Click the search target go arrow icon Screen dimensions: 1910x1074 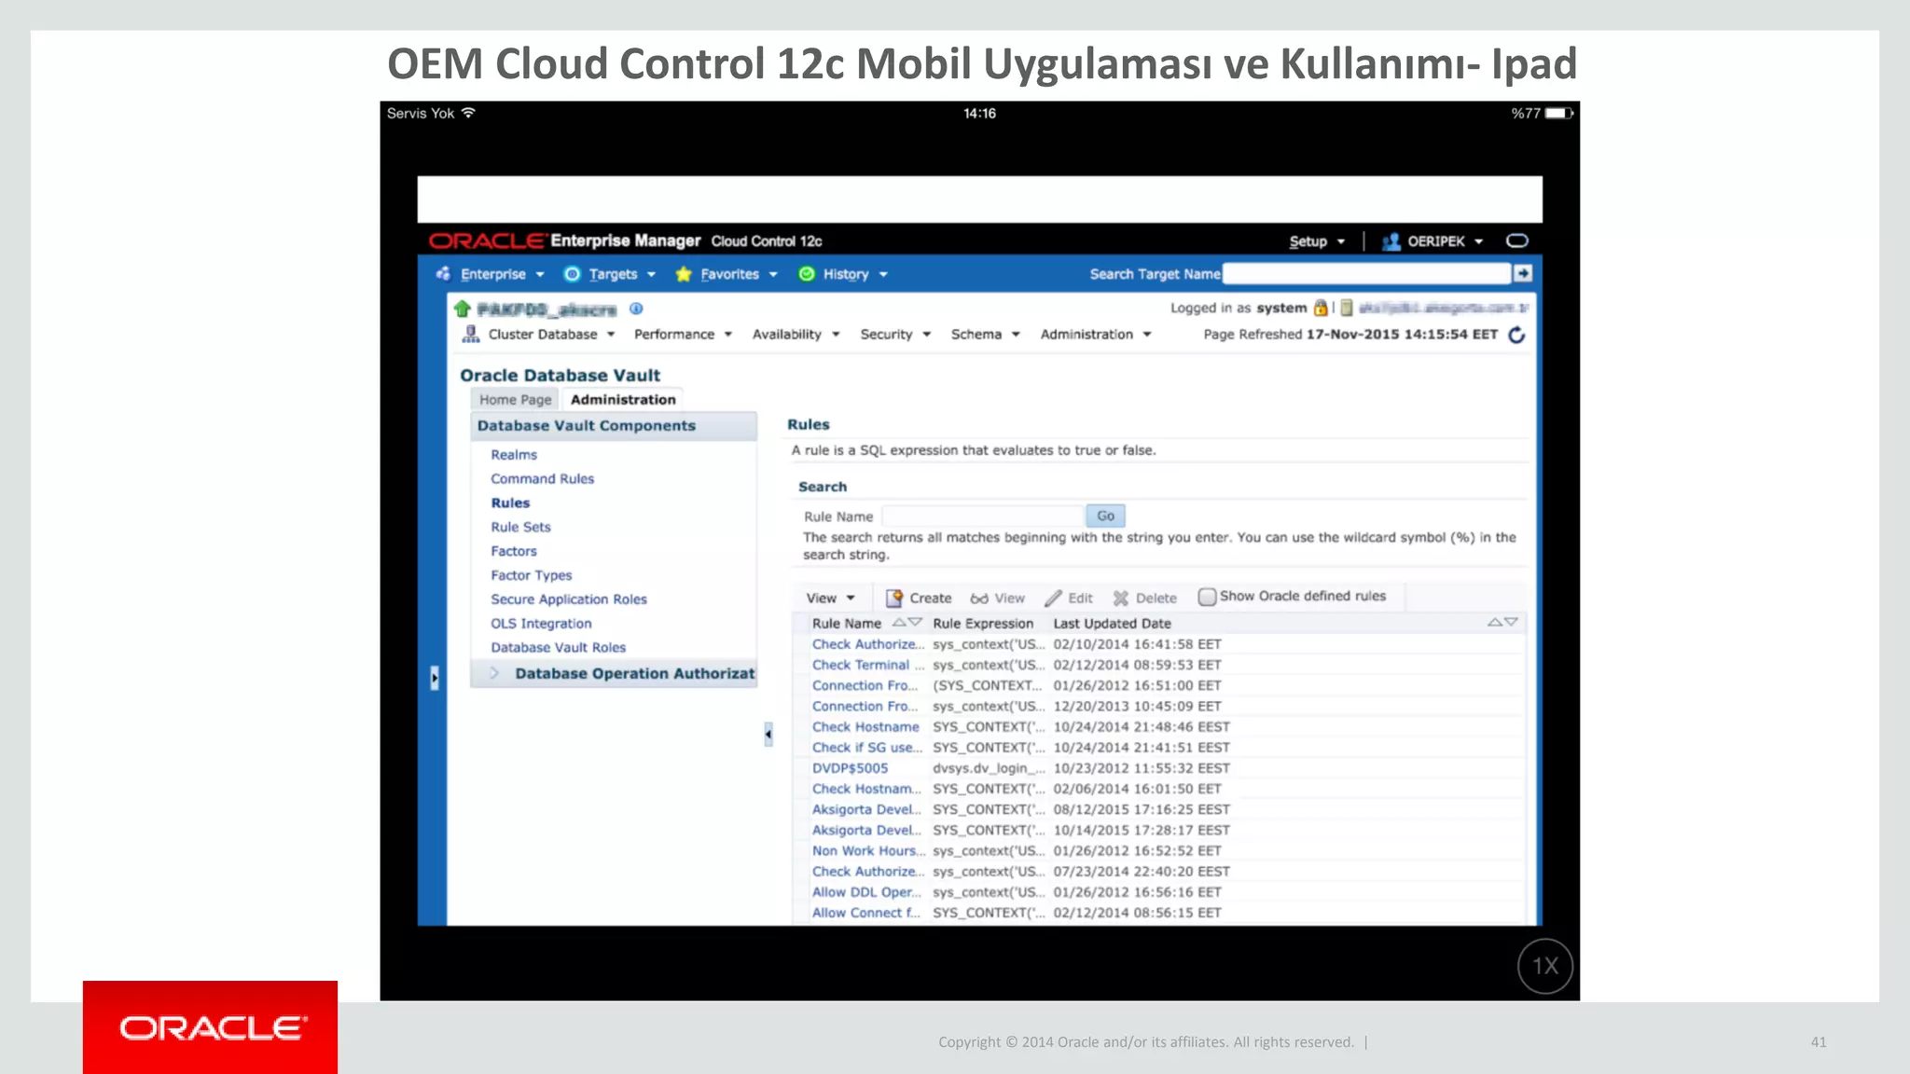1523,273
